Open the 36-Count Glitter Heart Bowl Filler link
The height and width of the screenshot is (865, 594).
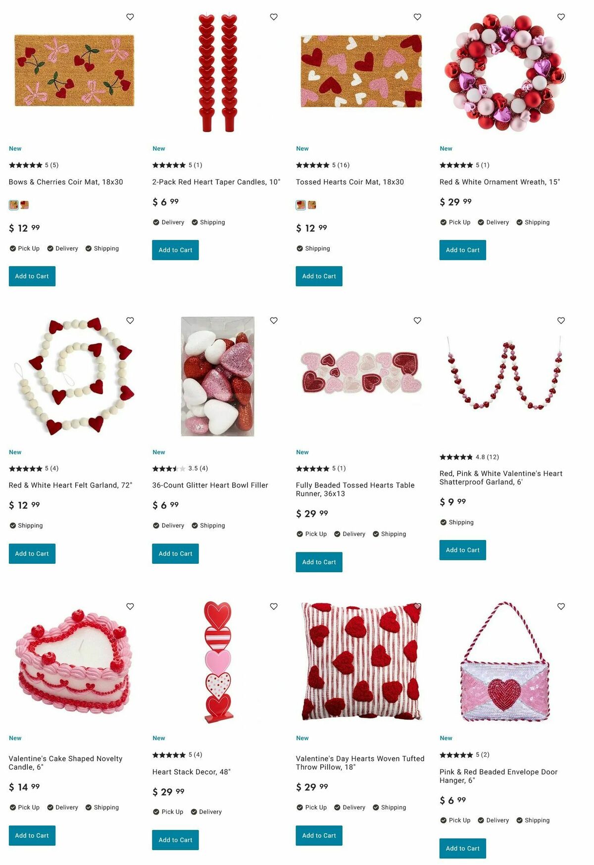click(x=210, y=485)
